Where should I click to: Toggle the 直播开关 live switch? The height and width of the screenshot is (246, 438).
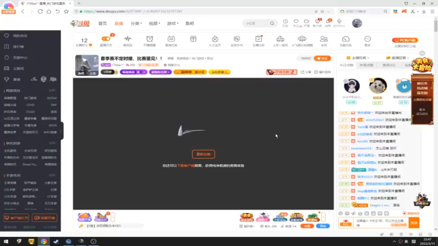(x=106, y=39)
